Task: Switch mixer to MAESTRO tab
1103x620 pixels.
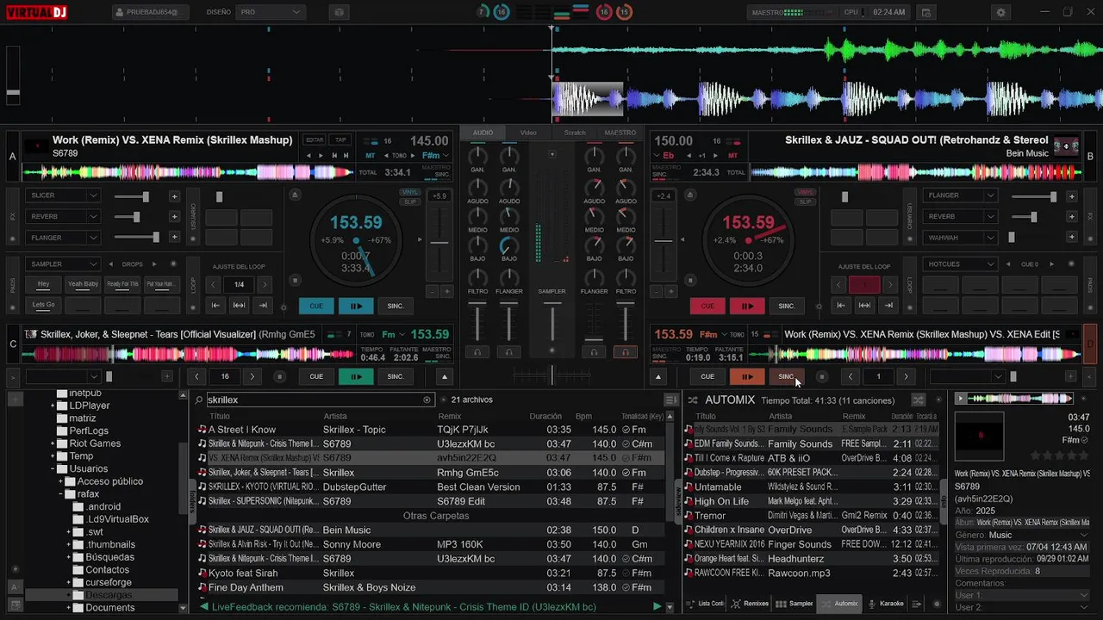Action: tap(620, 133)
